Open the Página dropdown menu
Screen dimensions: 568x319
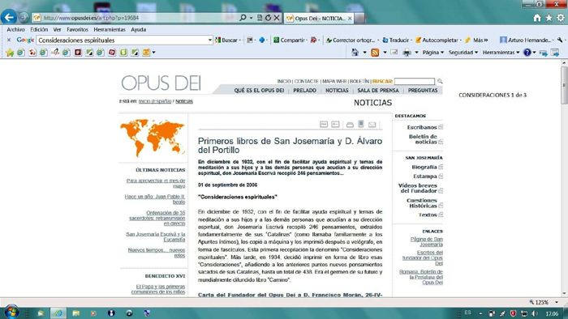pos(432,53)
